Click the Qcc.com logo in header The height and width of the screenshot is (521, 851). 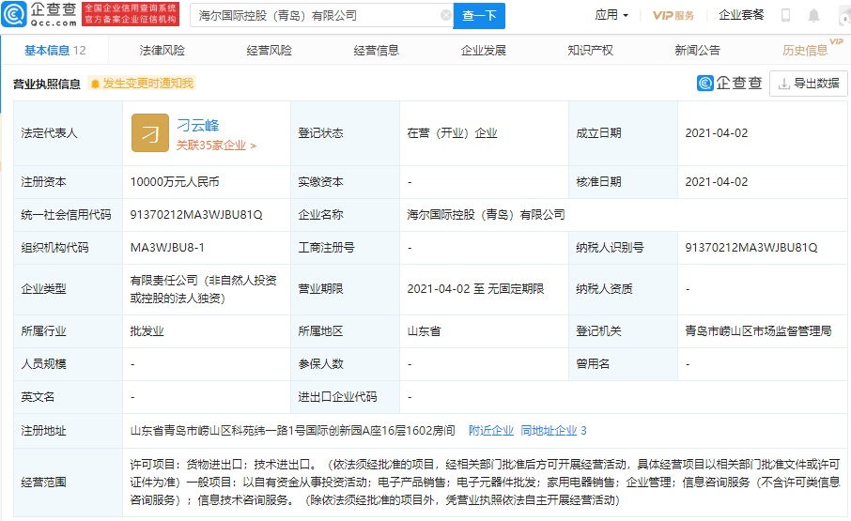41,15
